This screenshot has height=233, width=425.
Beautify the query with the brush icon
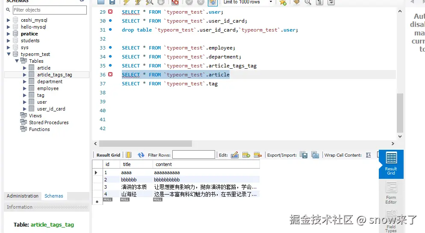tap(297, 2)
